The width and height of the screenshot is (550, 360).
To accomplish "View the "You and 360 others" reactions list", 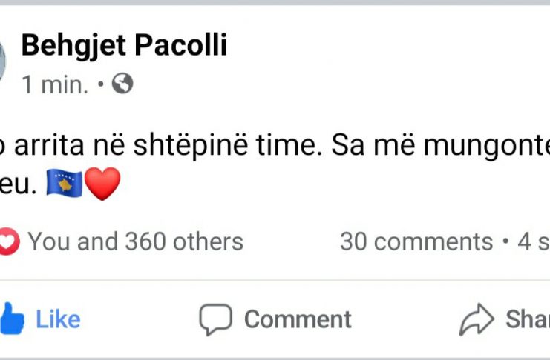I will coord(135,241).
